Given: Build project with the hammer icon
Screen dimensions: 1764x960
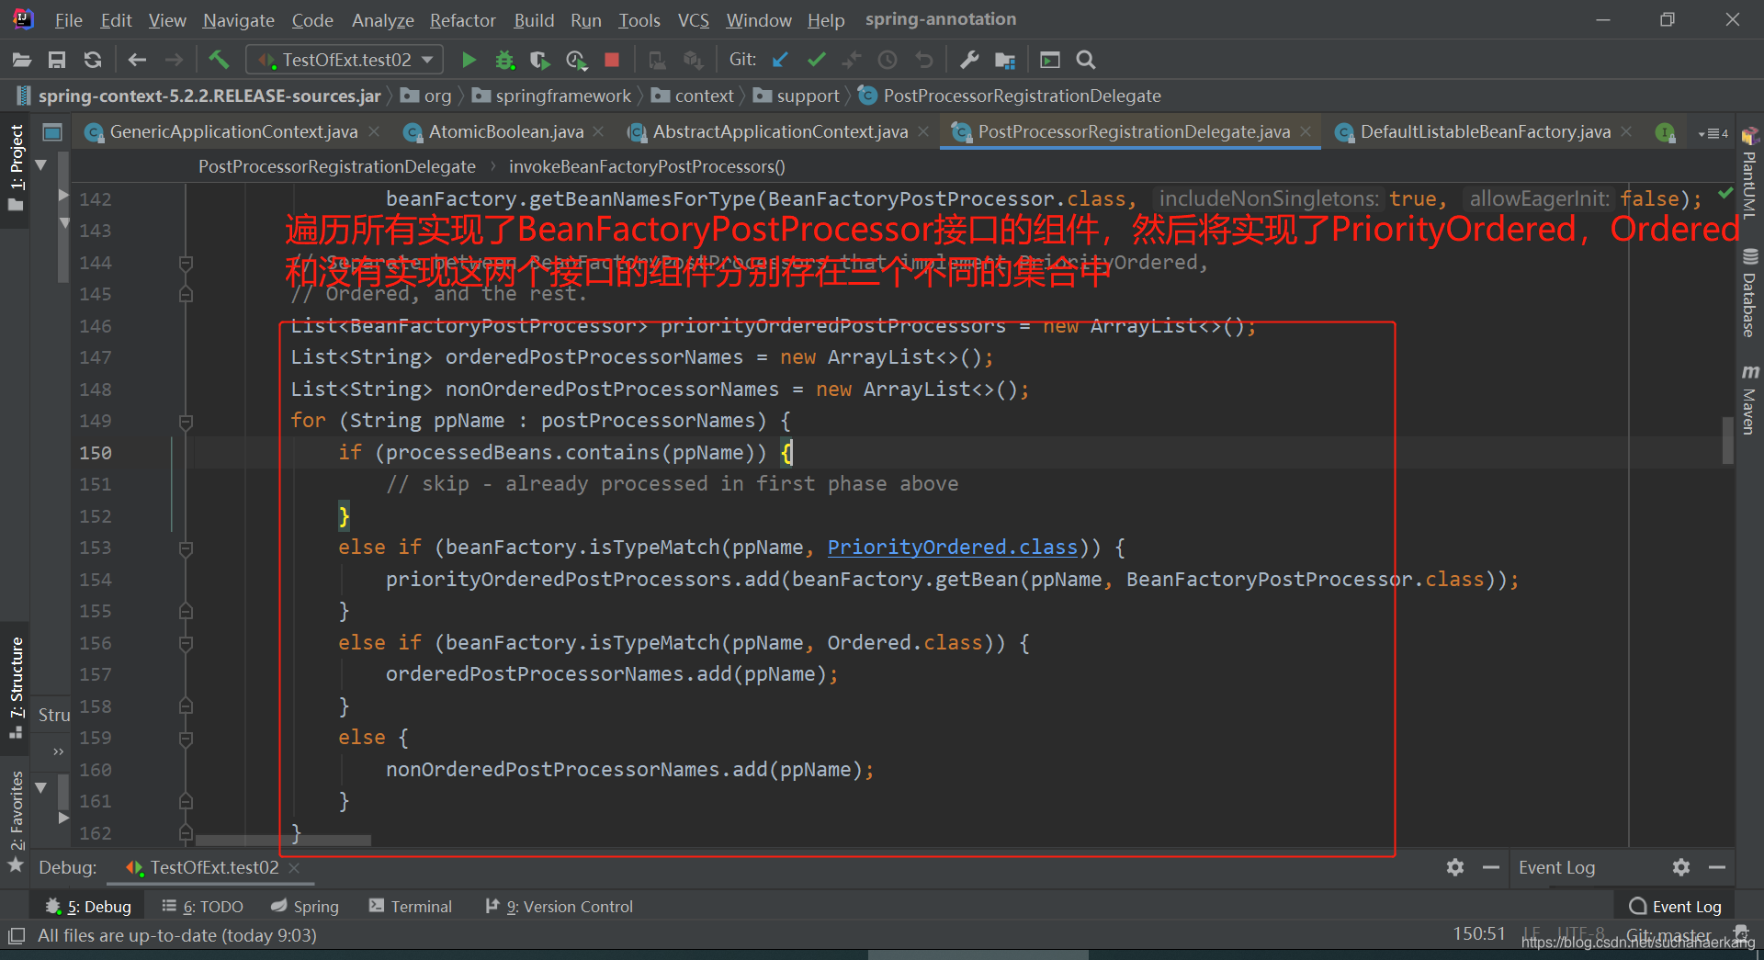Looking at the screenshot, I should pos(219,60).
